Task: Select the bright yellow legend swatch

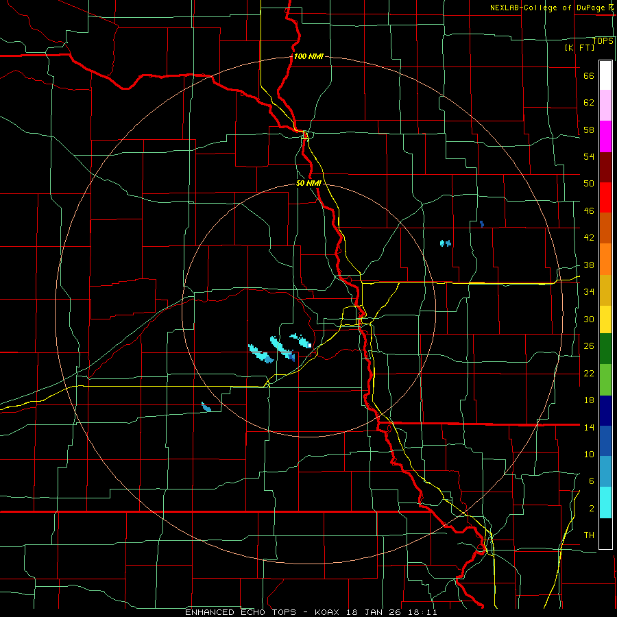Action: tap(605, 319)
